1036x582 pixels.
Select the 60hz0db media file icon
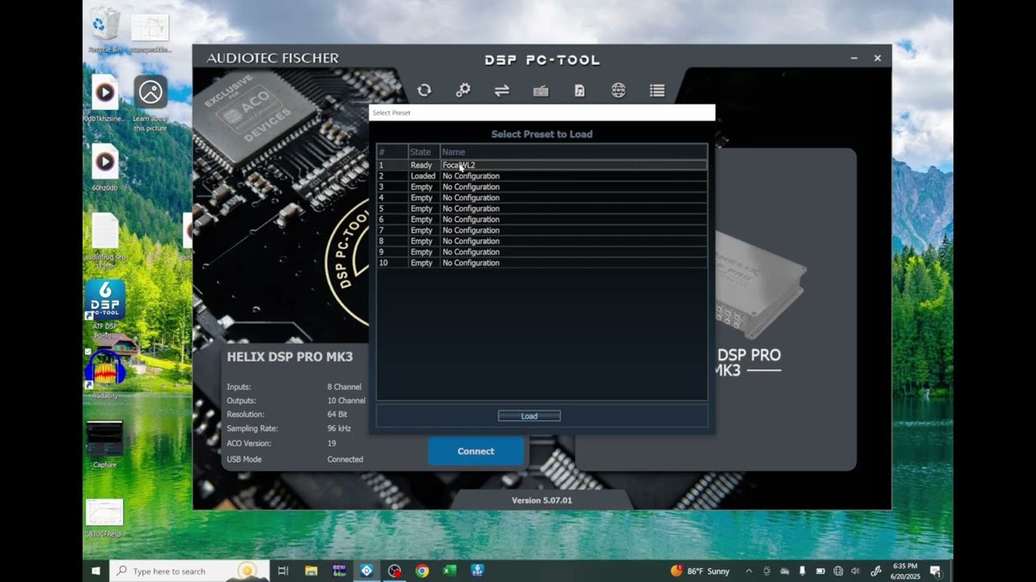coord(105,167)
